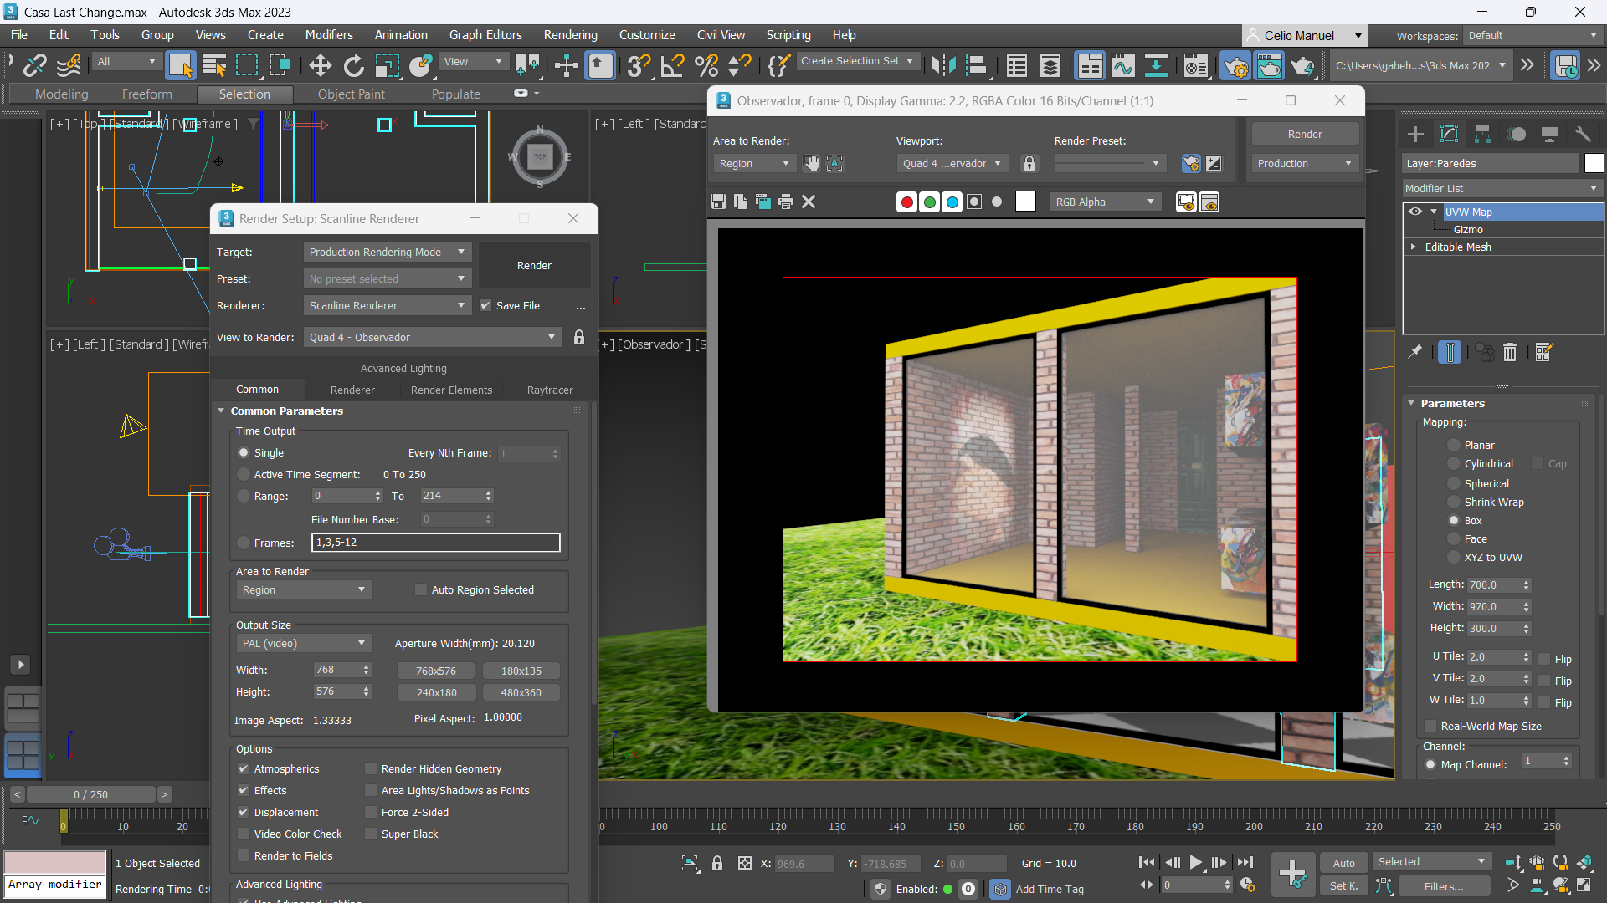1607x903 pixels.
Task: Expand the PAL (video) output size dropdown
Action: tap(303, 643)
